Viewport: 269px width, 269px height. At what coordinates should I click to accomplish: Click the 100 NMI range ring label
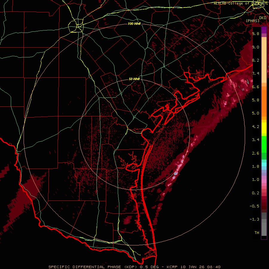pos(134,24)
